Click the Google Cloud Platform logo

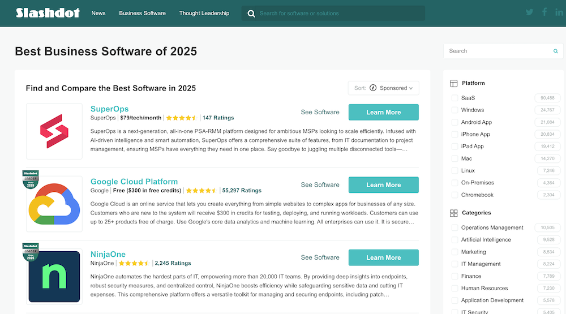[54, 204]
